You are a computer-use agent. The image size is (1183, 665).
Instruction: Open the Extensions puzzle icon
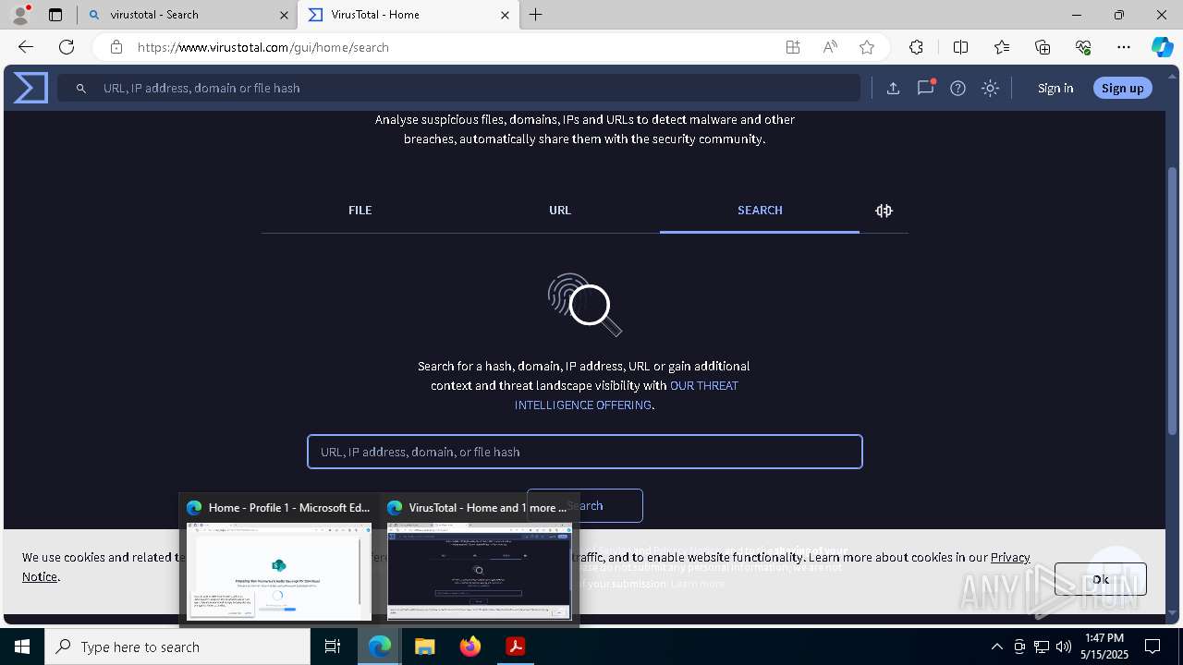coord(916,47)
